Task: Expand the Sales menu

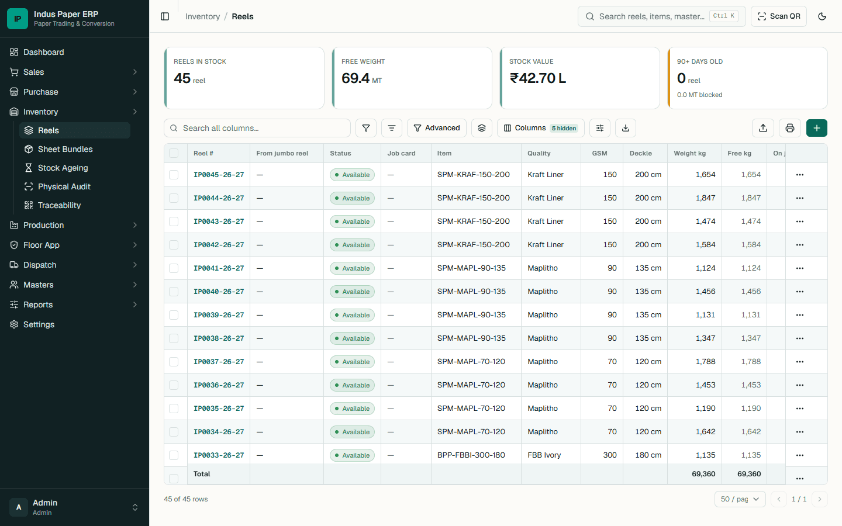Action: pos(74,72)
